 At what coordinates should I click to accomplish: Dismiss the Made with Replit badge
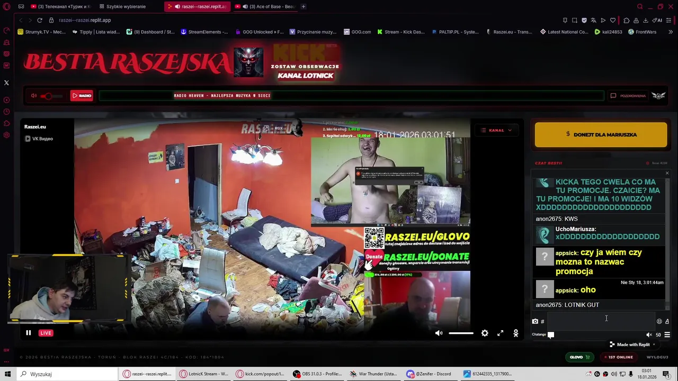[x=654, y=344]
